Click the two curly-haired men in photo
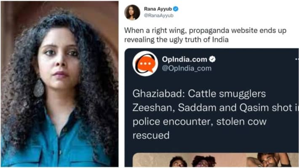 (x=192, y=161)
